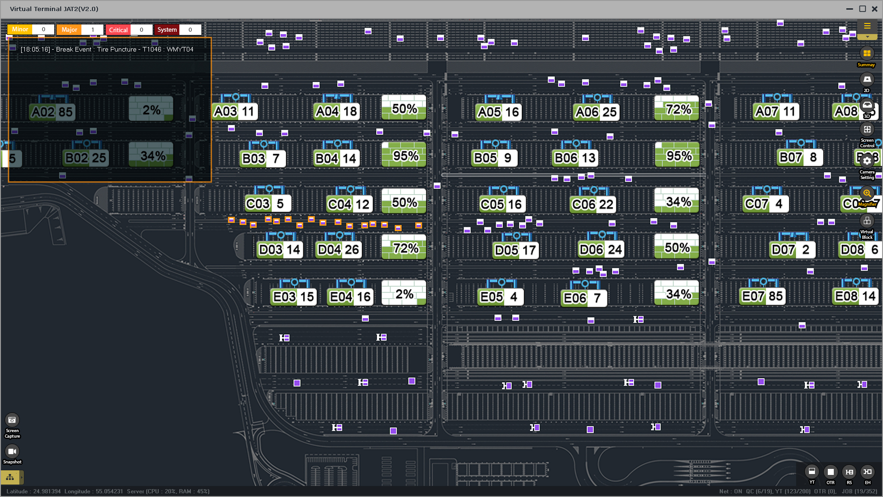Toggle EH equipment visibility filter

[867, 472]
